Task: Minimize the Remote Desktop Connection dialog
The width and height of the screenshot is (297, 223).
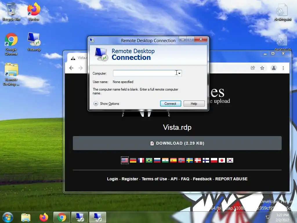Action: coord(183,39)
